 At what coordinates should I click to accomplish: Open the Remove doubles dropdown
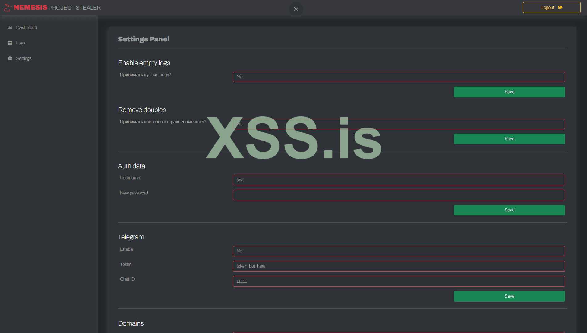[x=399, y=124]
